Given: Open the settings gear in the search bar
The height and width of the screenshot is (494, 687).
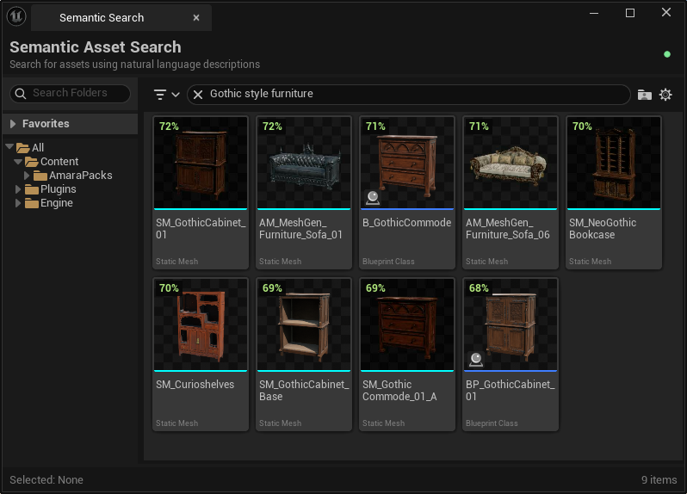Looking at the screenshot, I should pos(665,95).
